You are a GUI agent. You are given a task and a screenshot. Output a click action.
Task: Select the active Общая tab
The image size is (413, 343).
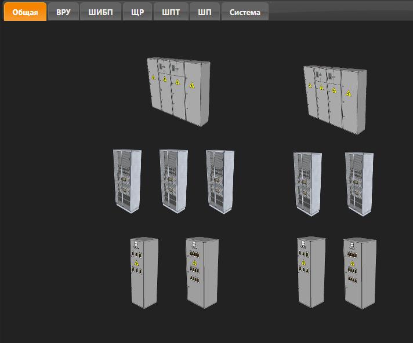tap(25, 12)
